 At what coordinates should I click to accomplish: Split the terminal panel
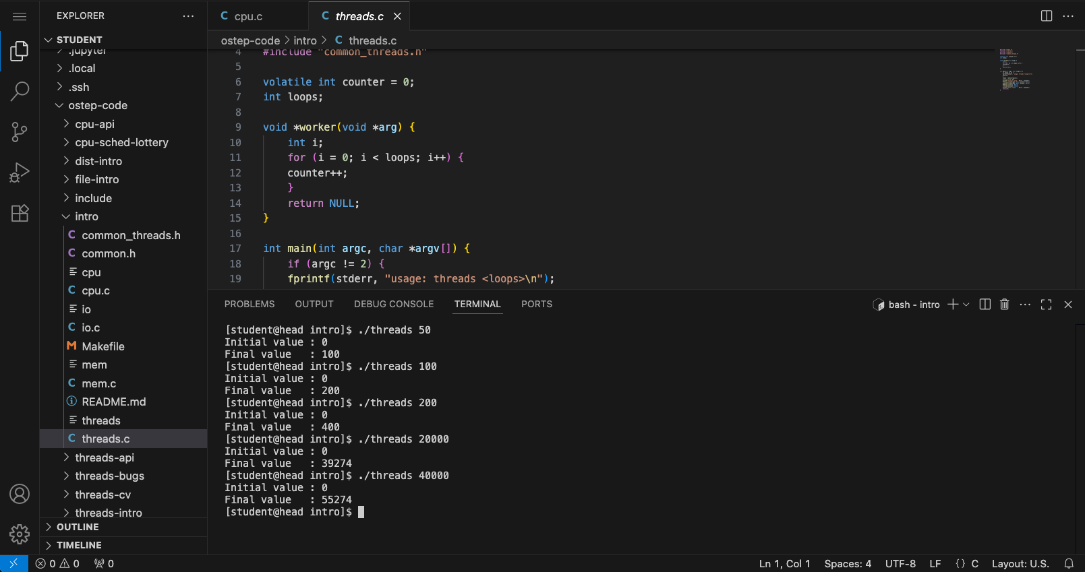coord(985,305)
